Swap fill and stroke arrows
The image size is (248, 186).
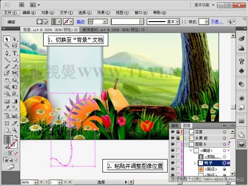coord(16,136)
